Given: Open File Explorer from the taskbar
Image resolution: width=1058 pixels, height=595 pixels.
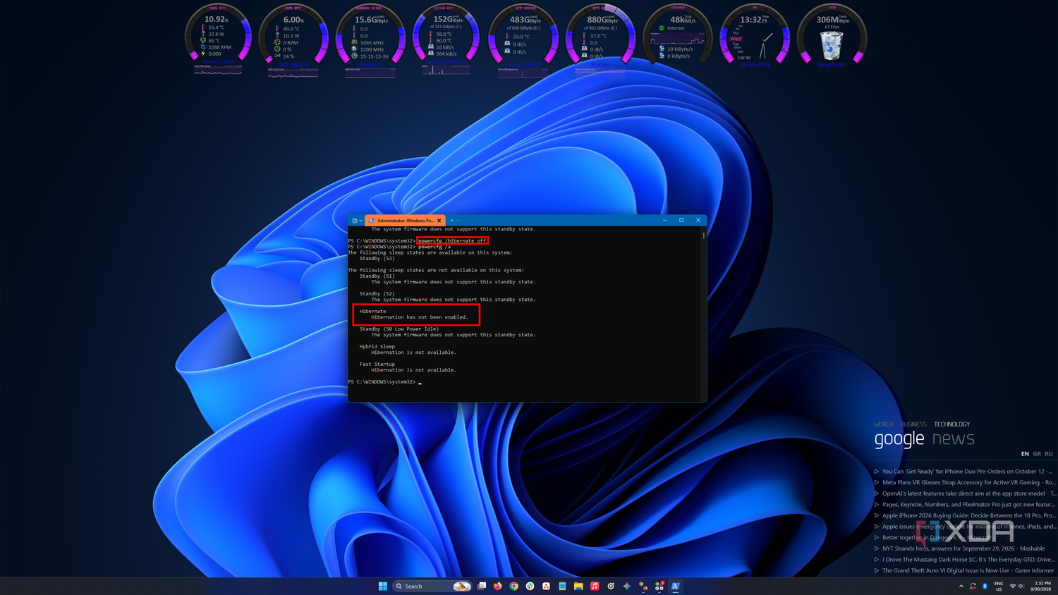Looking at the screenshot, I should coord(578,586).
